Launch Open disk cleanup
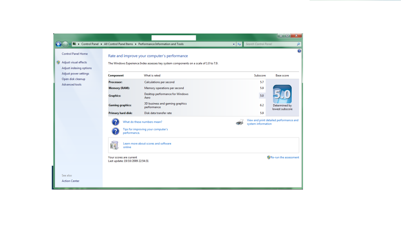The image size is (401, 250). [x=73, y=79]
